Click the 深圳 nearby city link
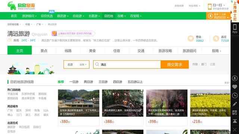 (28, 111)
